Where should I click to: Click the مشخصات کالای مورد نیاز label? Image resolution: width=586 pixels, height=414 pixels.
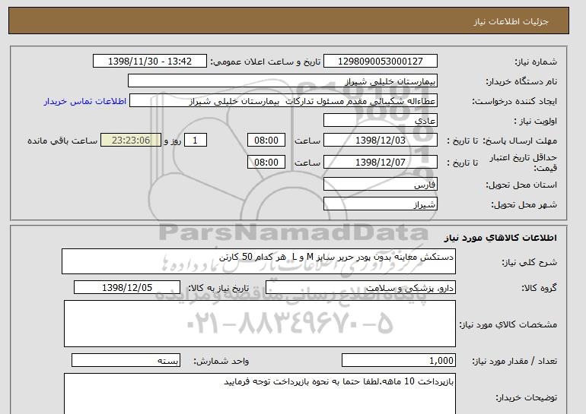[508, 324]
